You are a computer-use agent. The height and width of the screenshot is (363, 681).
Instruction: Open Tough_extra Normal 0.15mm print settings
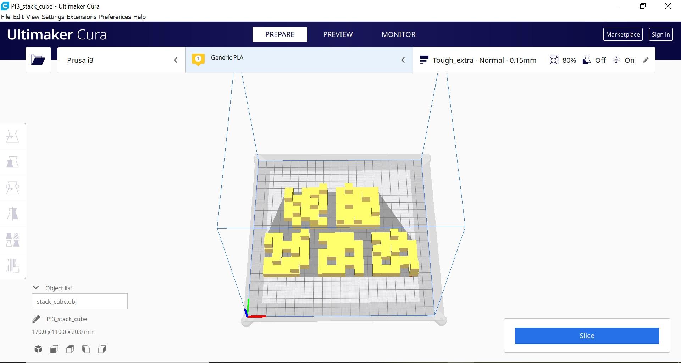(534, 60)
